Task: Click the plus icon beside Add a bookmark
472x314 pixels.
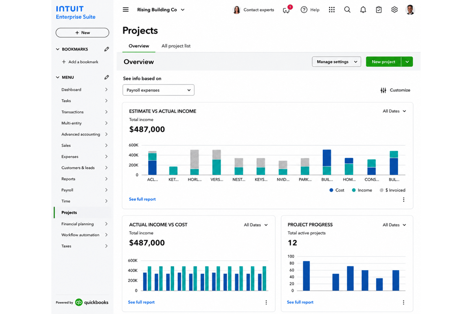Action: click(x=64, y=62)
